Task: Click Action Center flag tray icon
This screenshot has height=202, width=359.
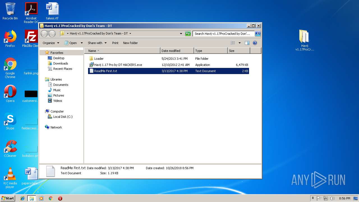Action: [319, 198]
